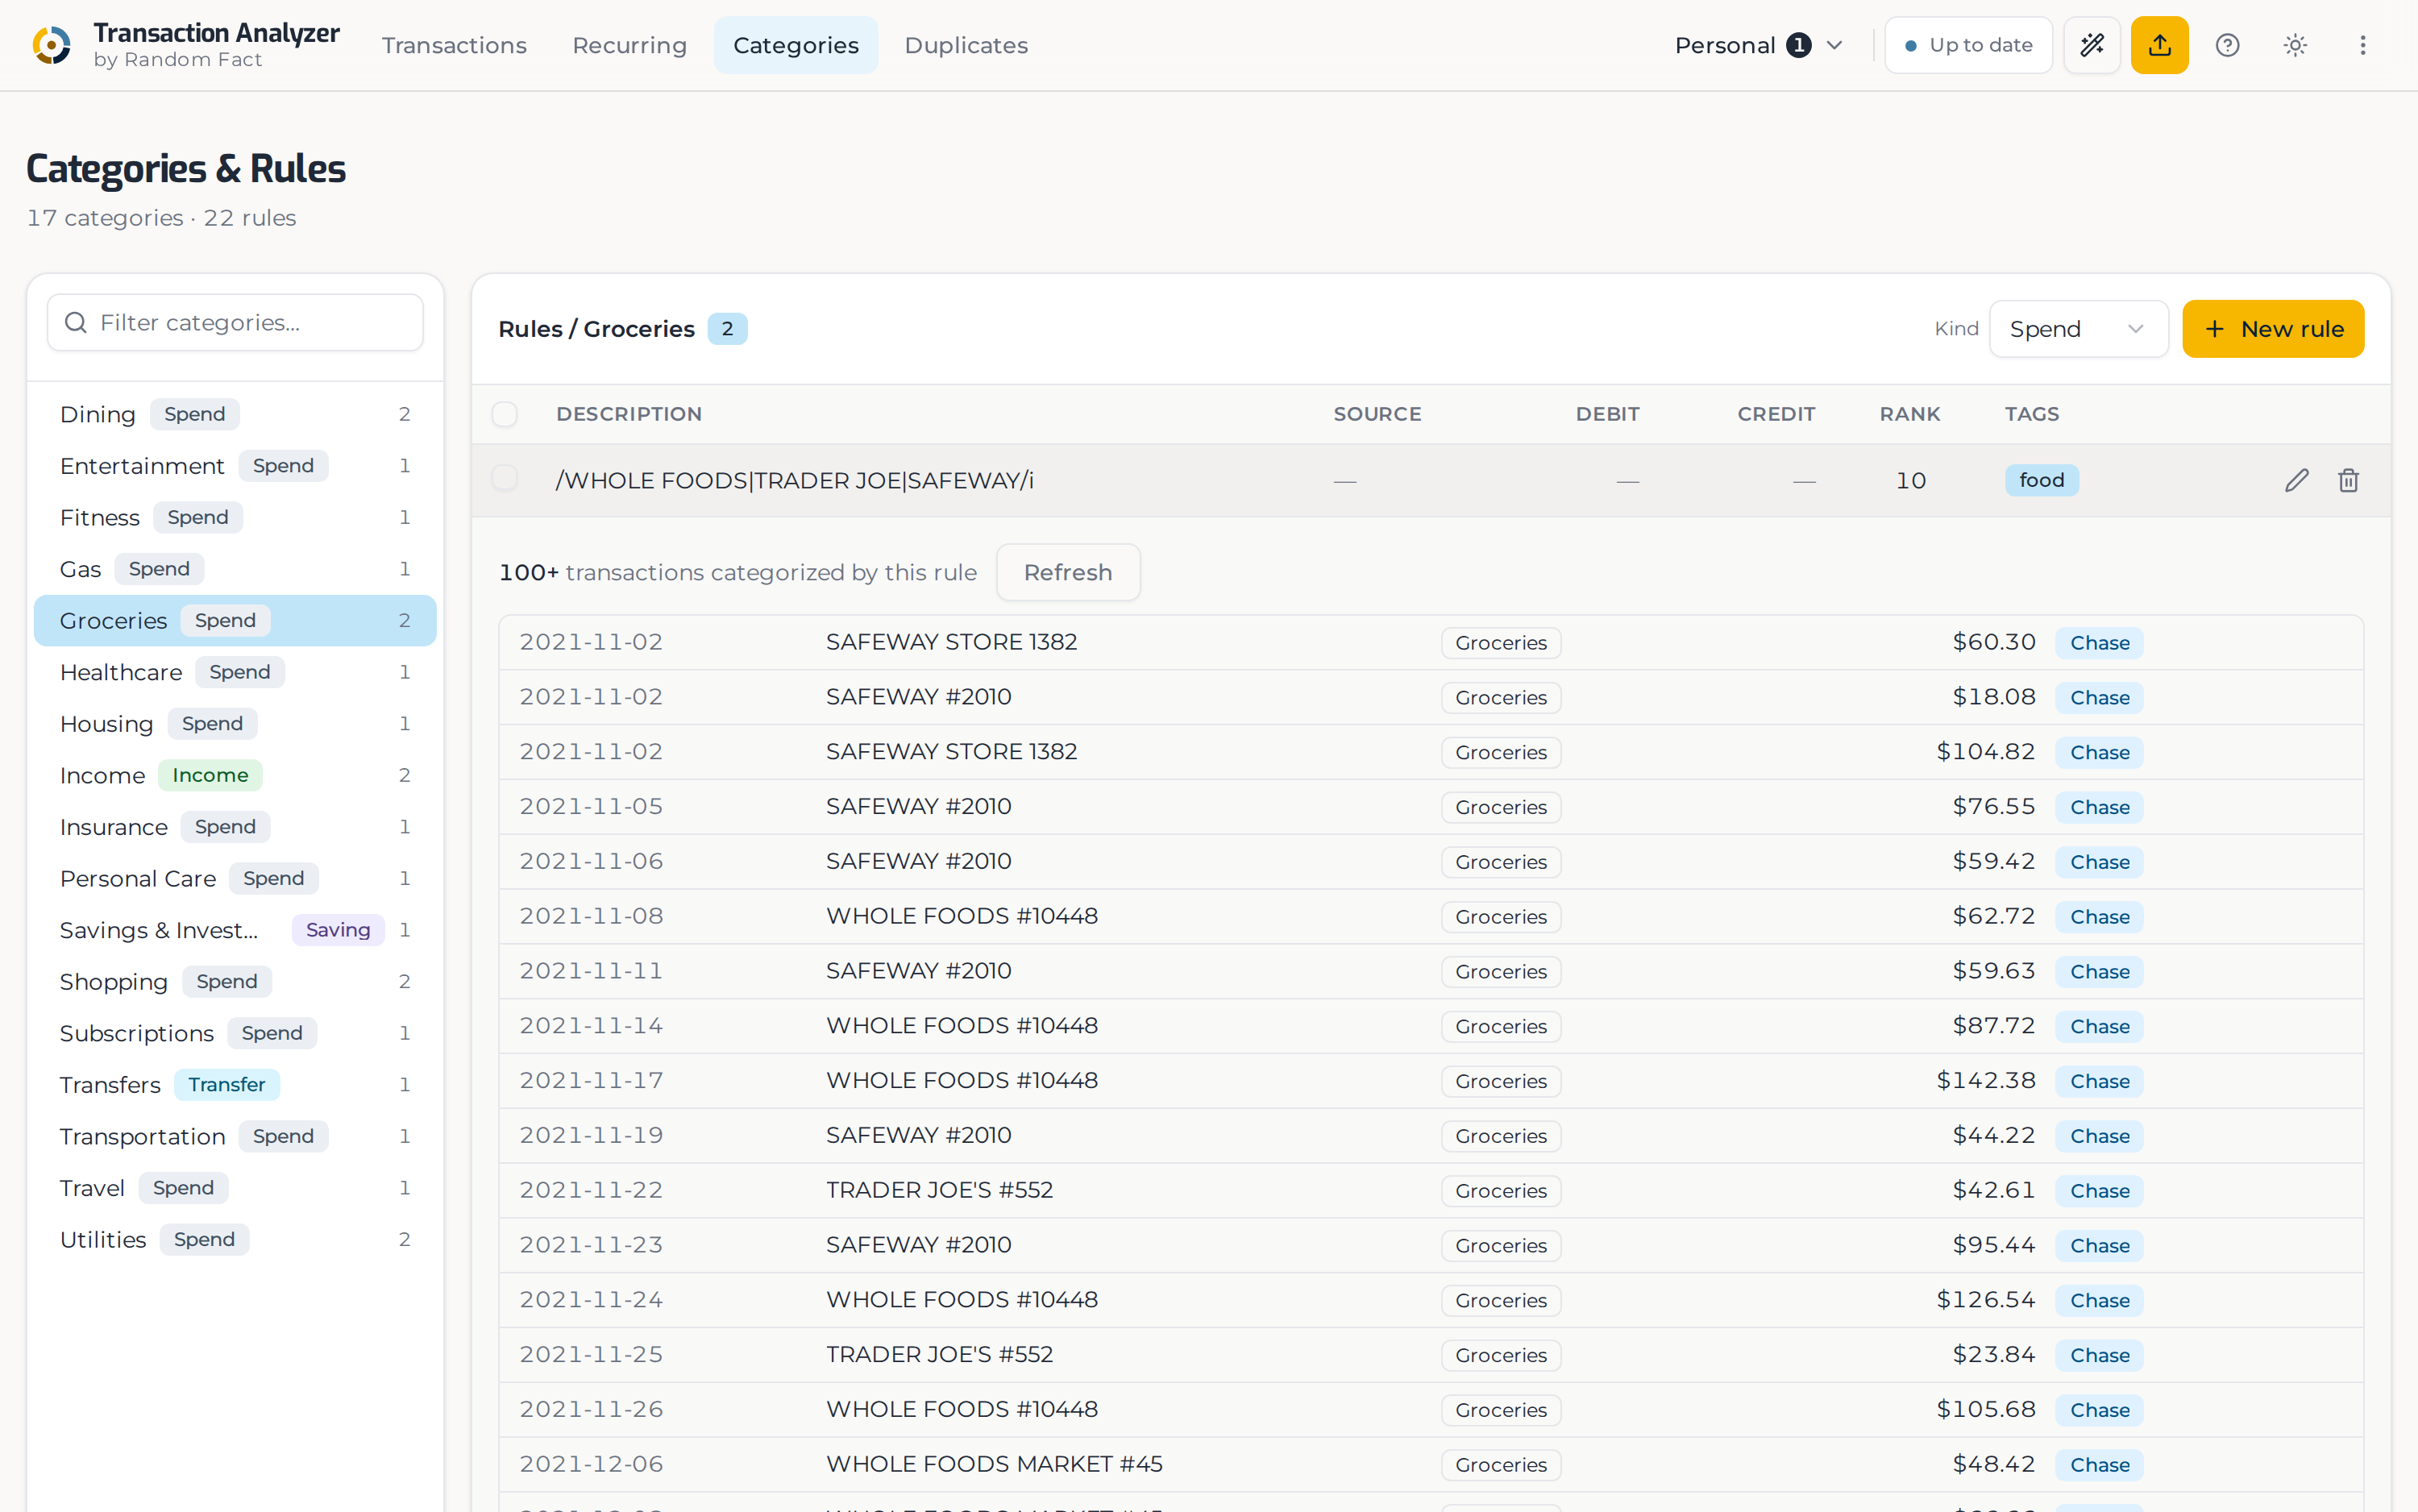Viewport: 2418px width, 1512px height.
Task: Toggle the light/dark theme sun icon
Action: click(x=2295, y=45)
